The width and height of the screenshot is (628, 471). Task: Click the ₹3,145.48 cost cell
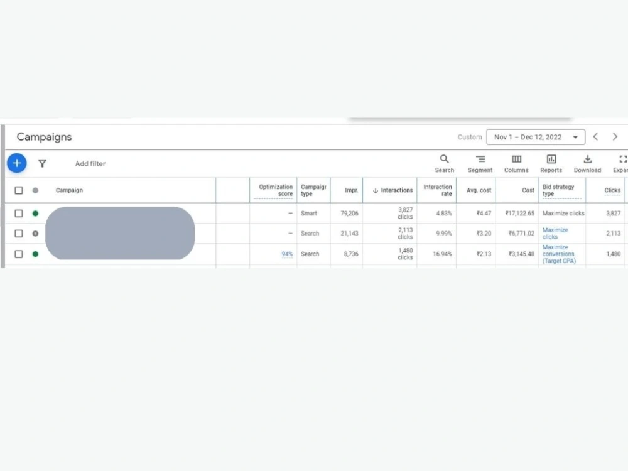pyautogui.click(x=521, y=254)
